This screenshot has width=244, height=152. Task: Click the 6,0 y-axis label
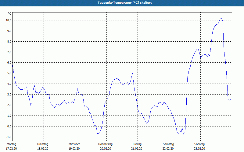[x=9, y=63]
